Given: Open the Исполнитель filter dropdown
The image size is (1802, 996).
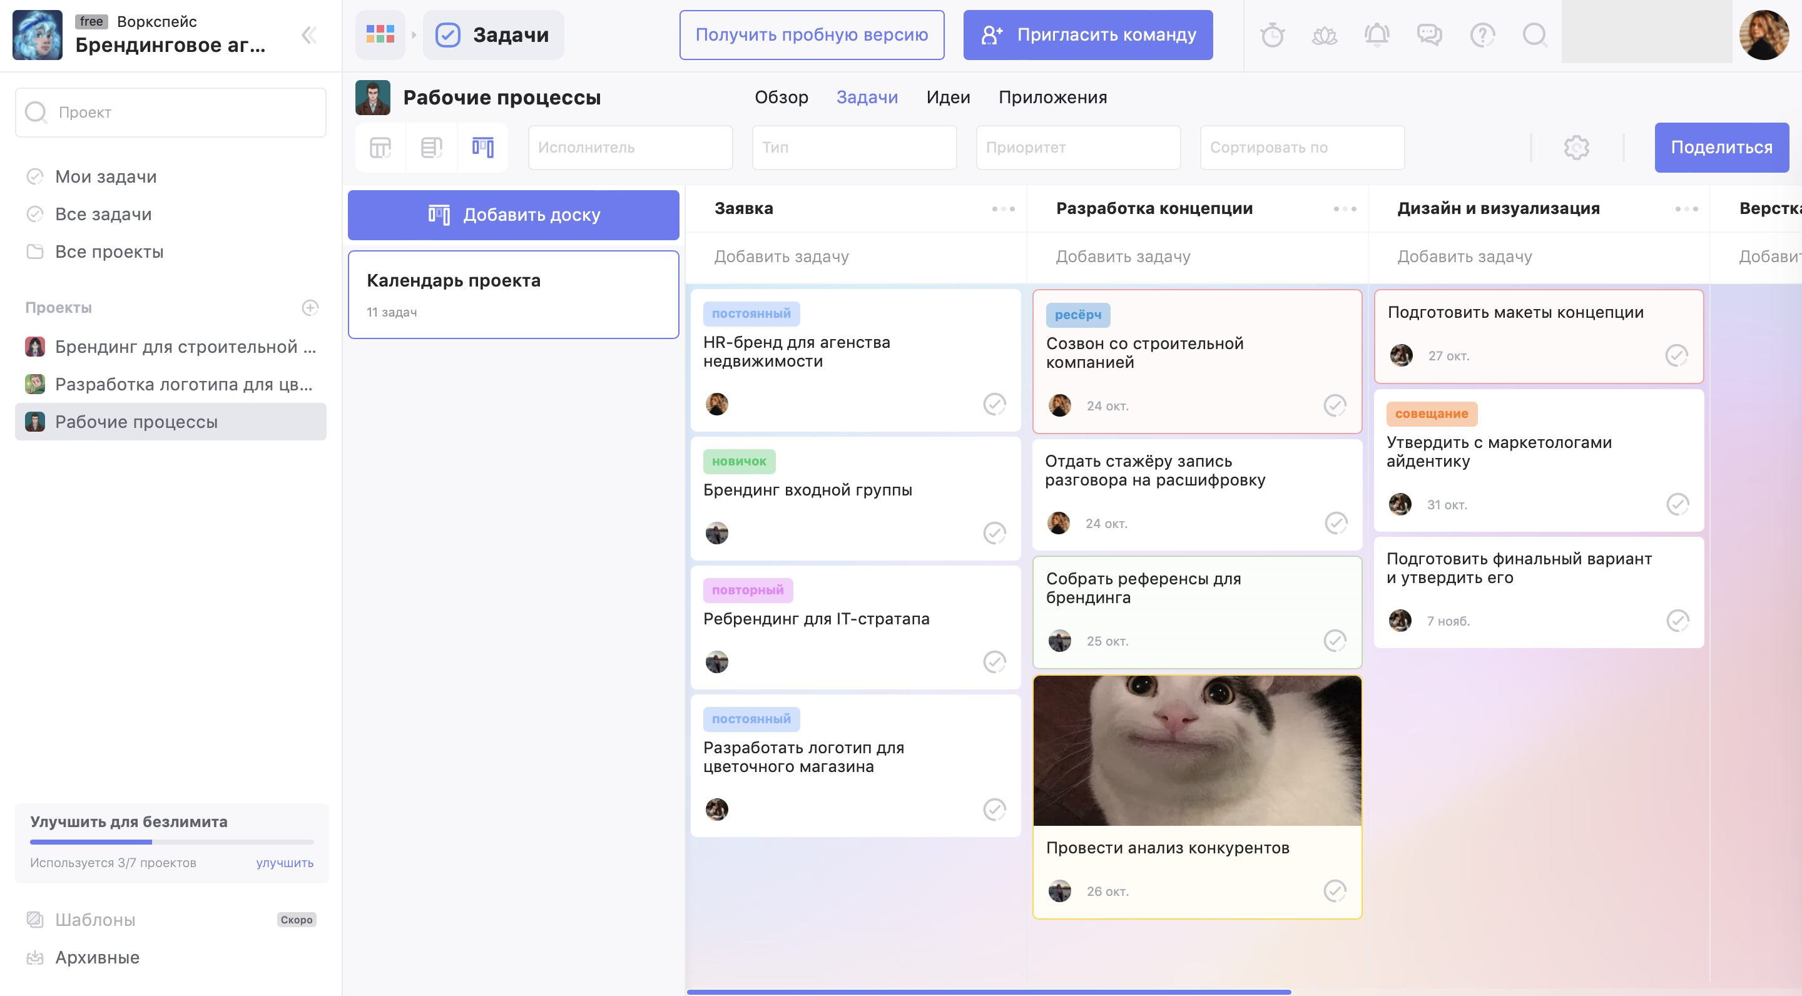Looking at the screenshot, I should [x=629, y=148].
